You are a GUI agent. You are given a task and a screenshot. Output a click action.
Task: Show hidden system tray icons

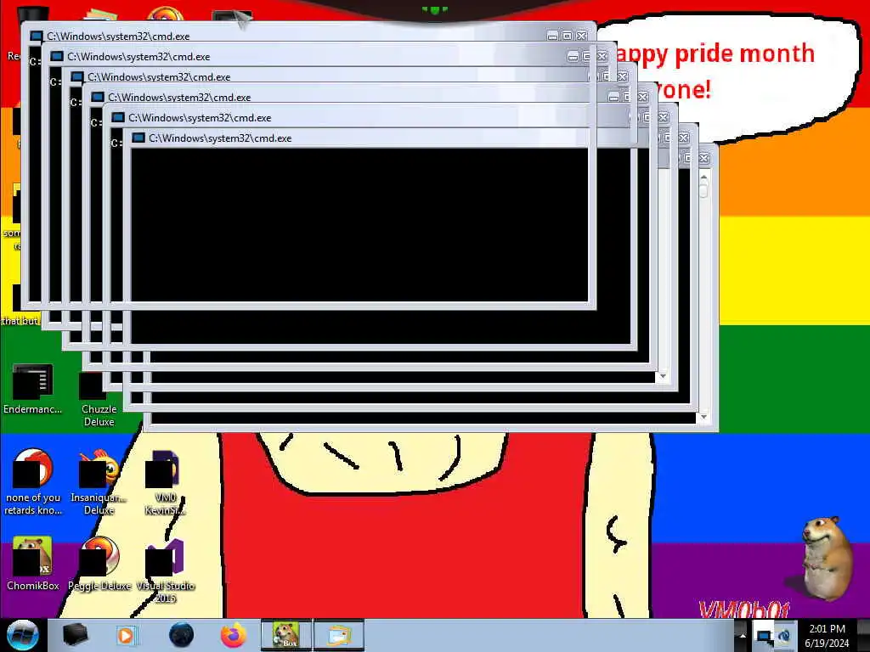(x=743, y=635)
